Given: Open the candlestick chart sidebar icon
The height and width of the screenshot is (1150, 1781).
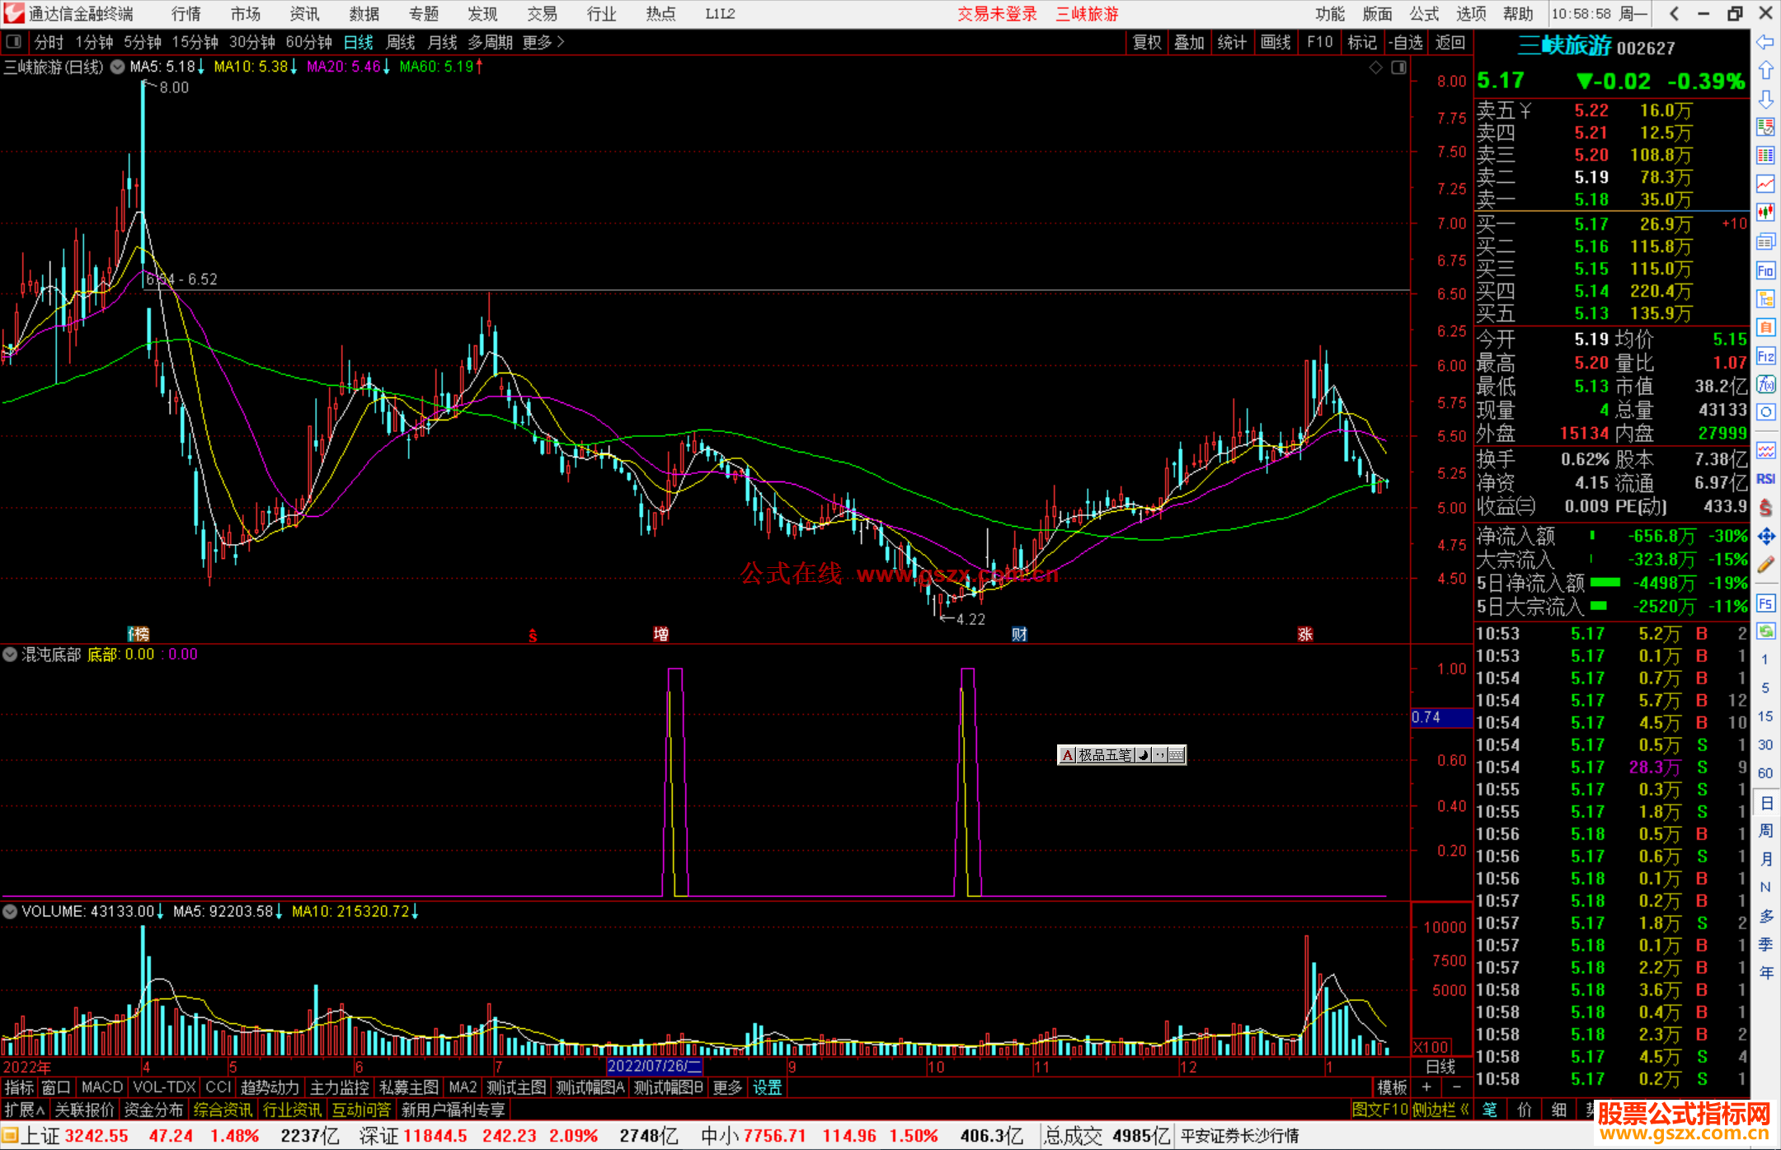Looking at the screenshot, I should point(1765,212).
